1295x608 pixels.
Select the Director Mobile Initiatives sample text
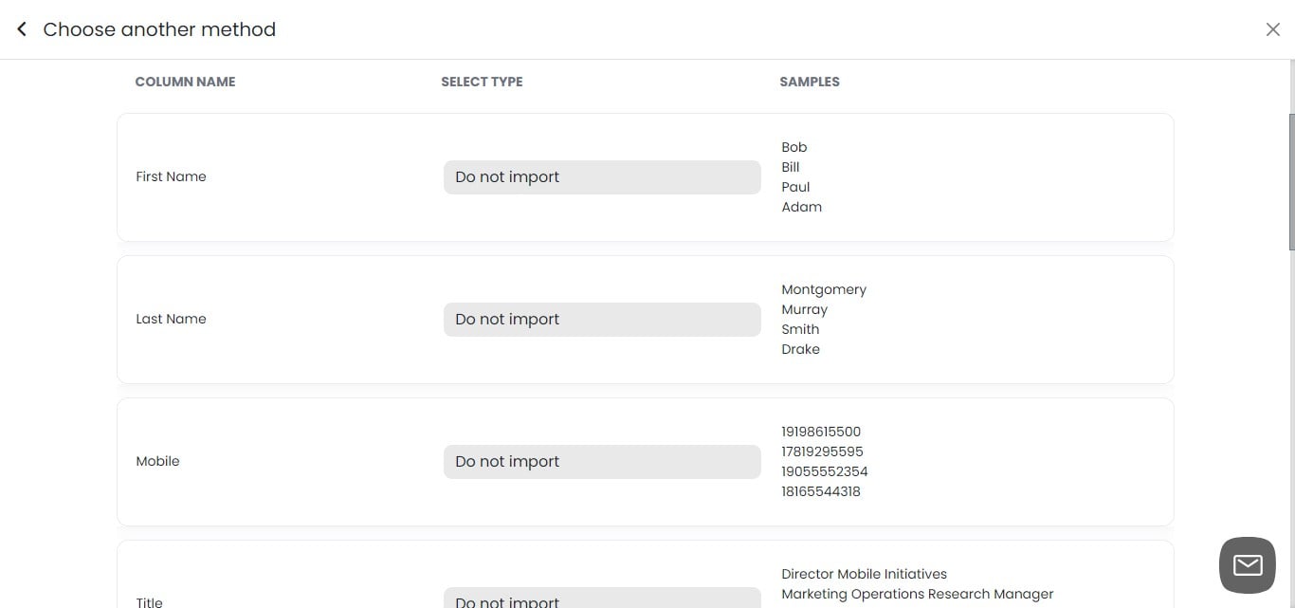pos(864,573)
